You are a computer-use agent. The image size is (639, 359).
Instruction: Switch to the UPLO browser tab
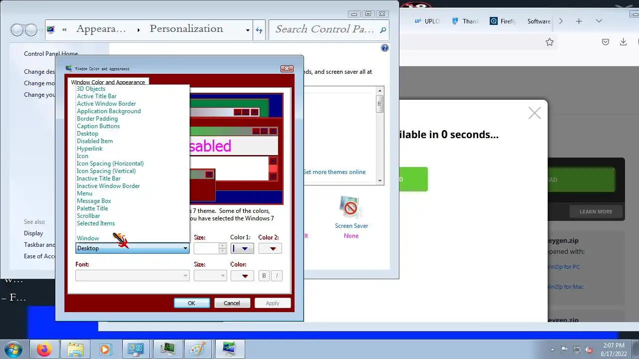click(427, 21)
